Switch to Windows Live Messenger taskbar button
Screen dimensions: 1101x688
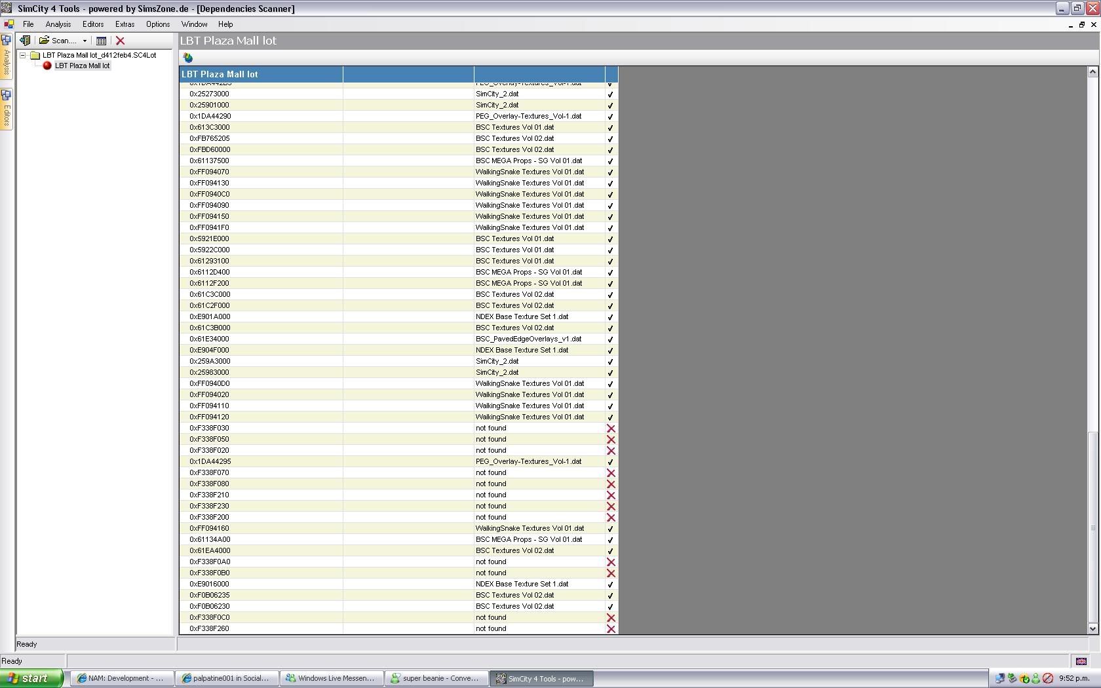click(x=332, y=678)
